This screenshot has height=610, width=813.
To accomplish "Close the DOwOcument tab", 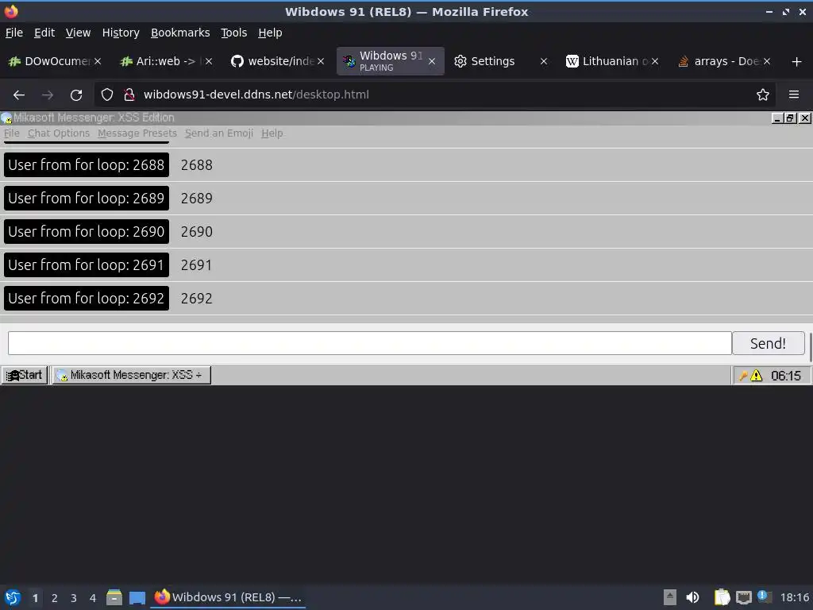I will pyautogui.click(x=98, y=61).
